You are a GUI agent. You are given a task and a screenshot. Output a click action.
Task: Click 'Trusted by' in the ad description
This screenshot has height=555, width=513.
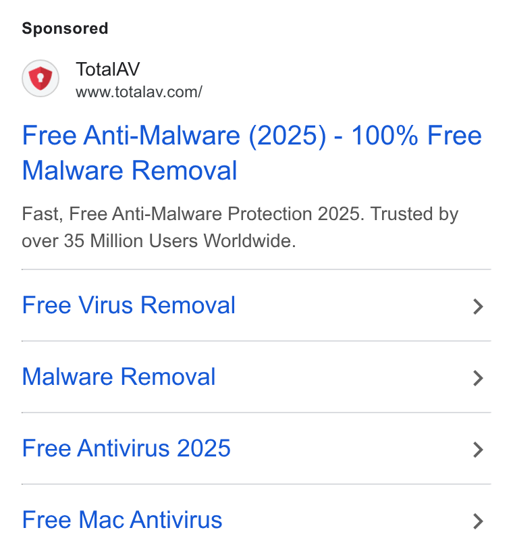414,214
